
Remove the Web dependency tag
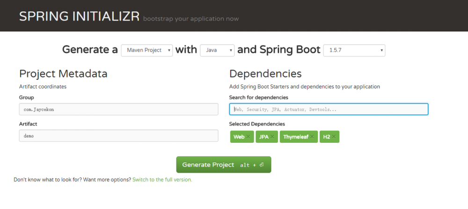[249, 137]
